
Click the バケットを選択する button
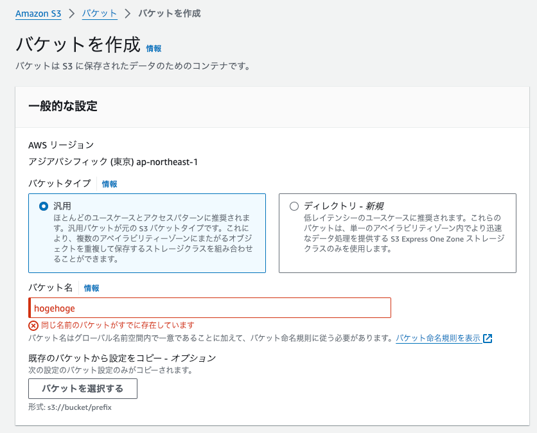pos(82,389)
